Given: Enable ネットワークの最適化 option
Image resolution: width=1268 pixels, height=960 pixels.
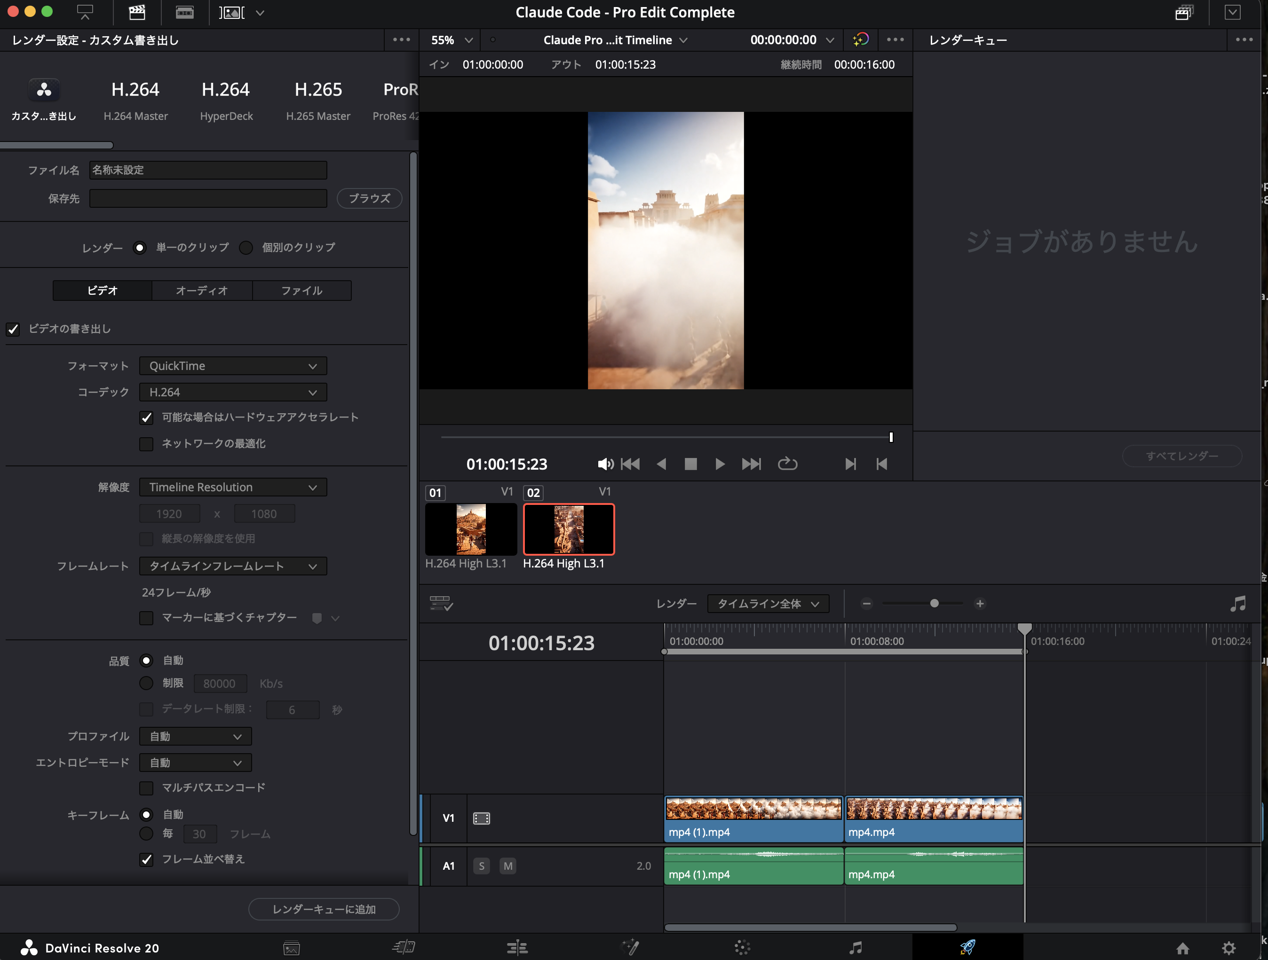Looking at the screenshot, I should [146, 444].
